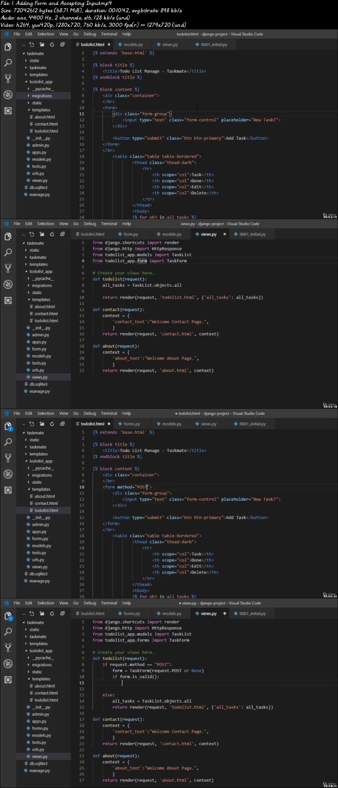This screenshot has height=788, width=338.
Task: Open Debug icon in the 00:08:34 frame
Action: (8, 664)
